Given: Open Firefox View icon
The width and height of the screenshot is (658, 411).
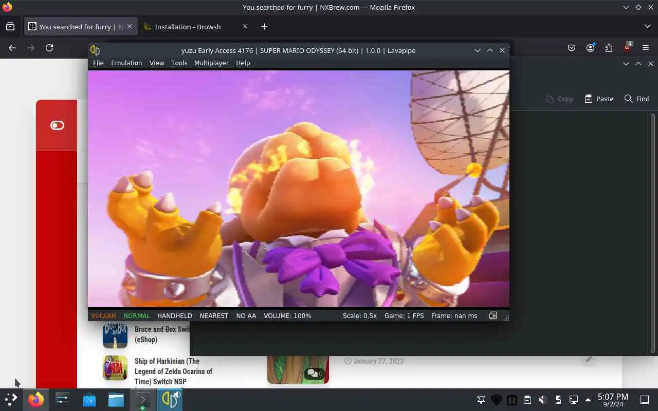Looking at the screenshot, I should pyautogui.click(x=10, y=27).
